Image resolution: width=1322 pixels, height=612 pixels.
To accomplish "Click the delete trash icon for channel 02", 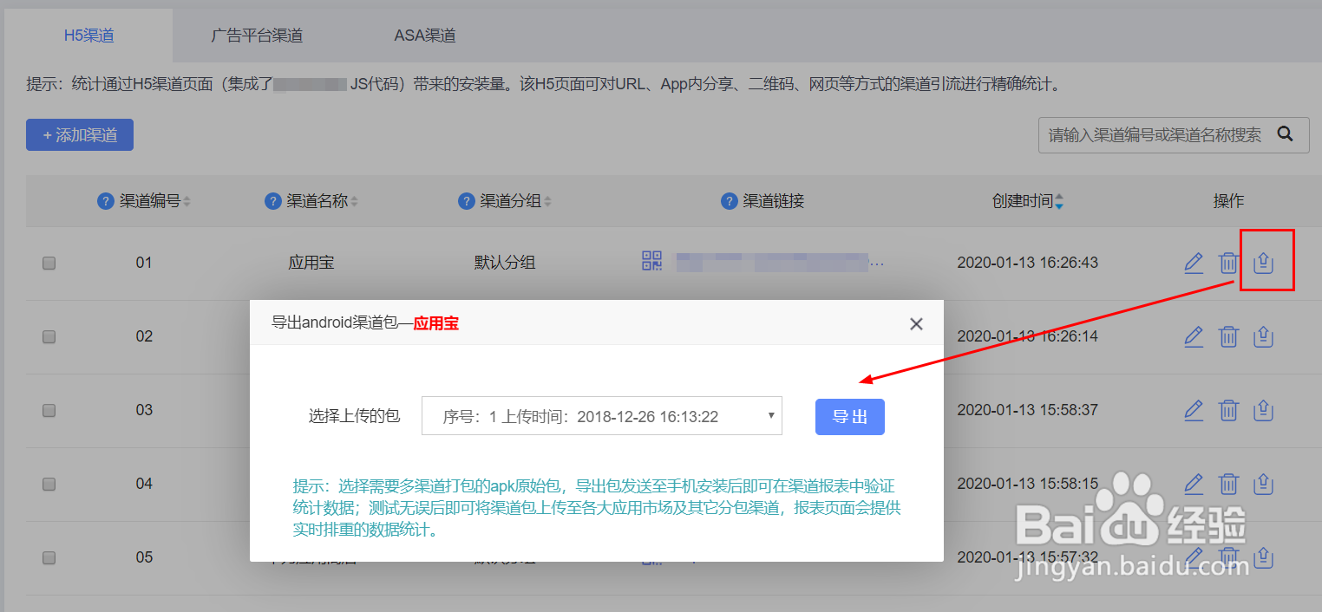I will [x=1228, y=336].
